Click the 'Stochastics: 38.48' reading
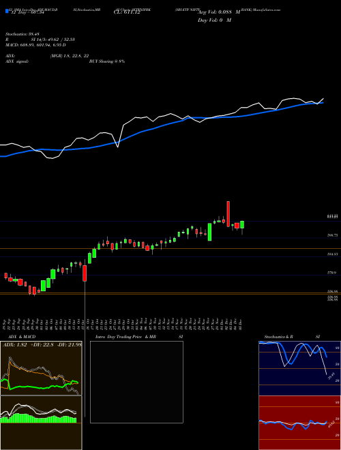Screen dimensions: 341x450 tap(21, 33)
